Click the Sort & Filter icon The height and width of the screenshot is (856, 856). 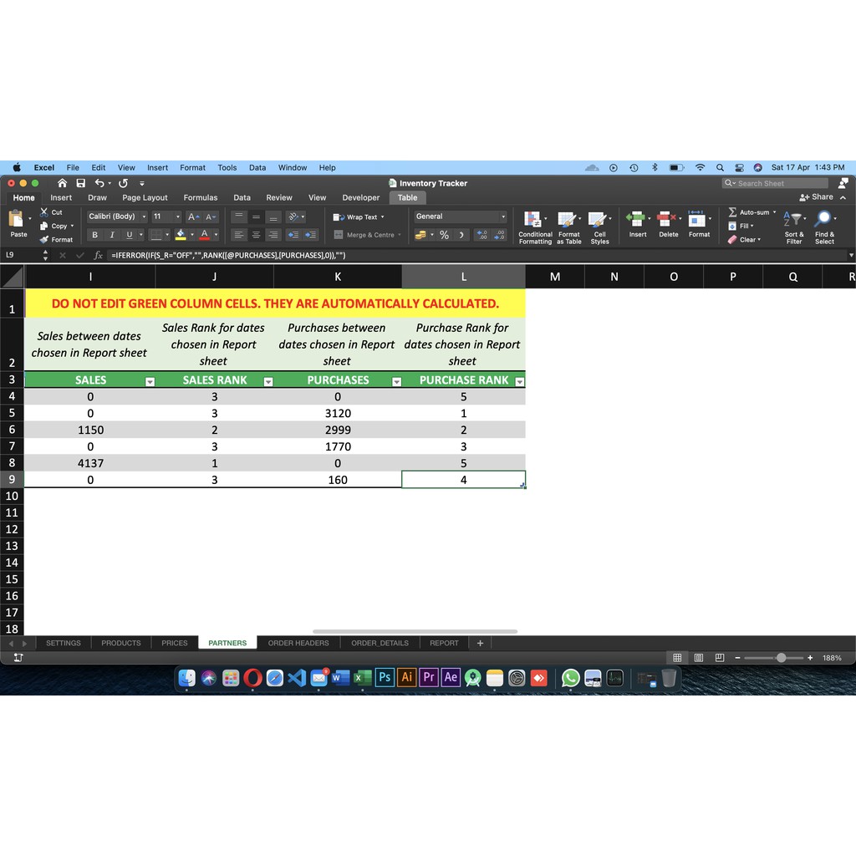coord(794,224)
